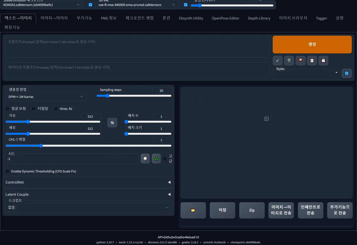Open 이미지 브라우저 tab
357x245 pixels.
pos(293,18)
